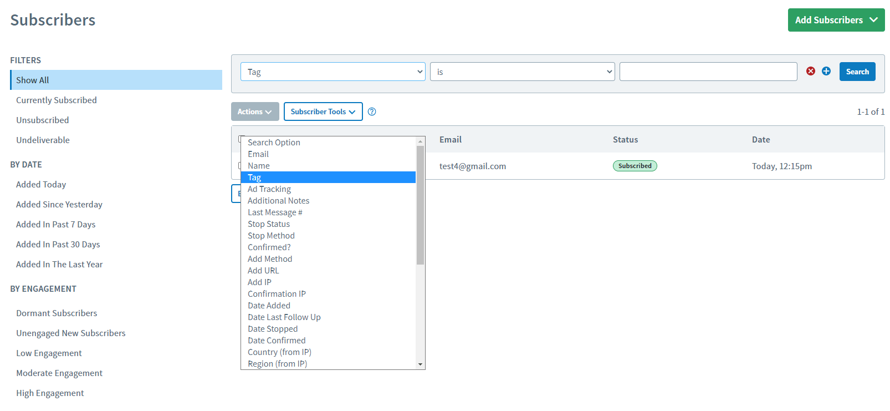
Task: Filter by Added In Past 7 Days
Action: (x=55, y=224)
